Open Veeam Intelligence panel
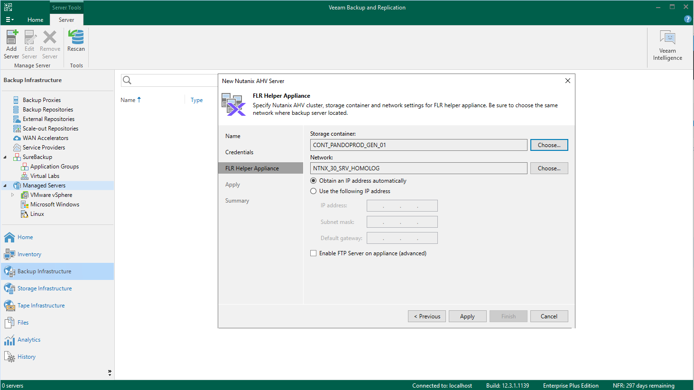 point(667,46)
